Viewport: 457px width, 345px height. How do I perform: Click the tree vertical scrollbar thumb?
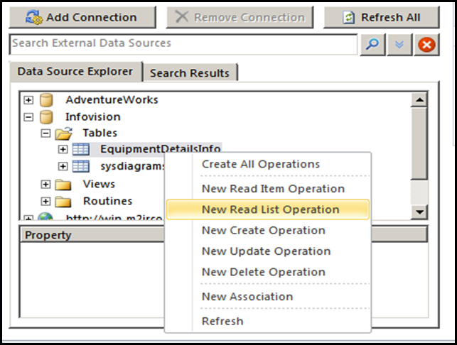tap(419, 143)
